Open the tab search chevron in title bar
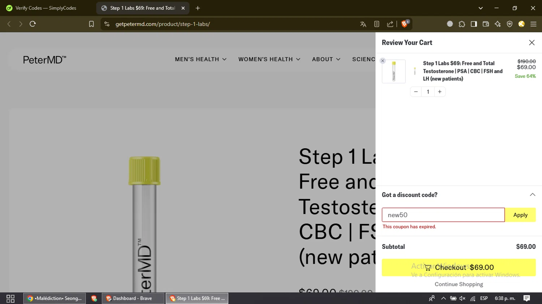 tap(481, 8)
